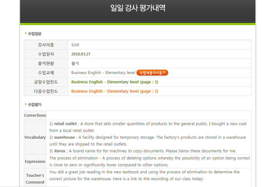Click the textbook name Business English - Elementary level
This screenshot has width=277, height=187.
click(x=103, y=73)
